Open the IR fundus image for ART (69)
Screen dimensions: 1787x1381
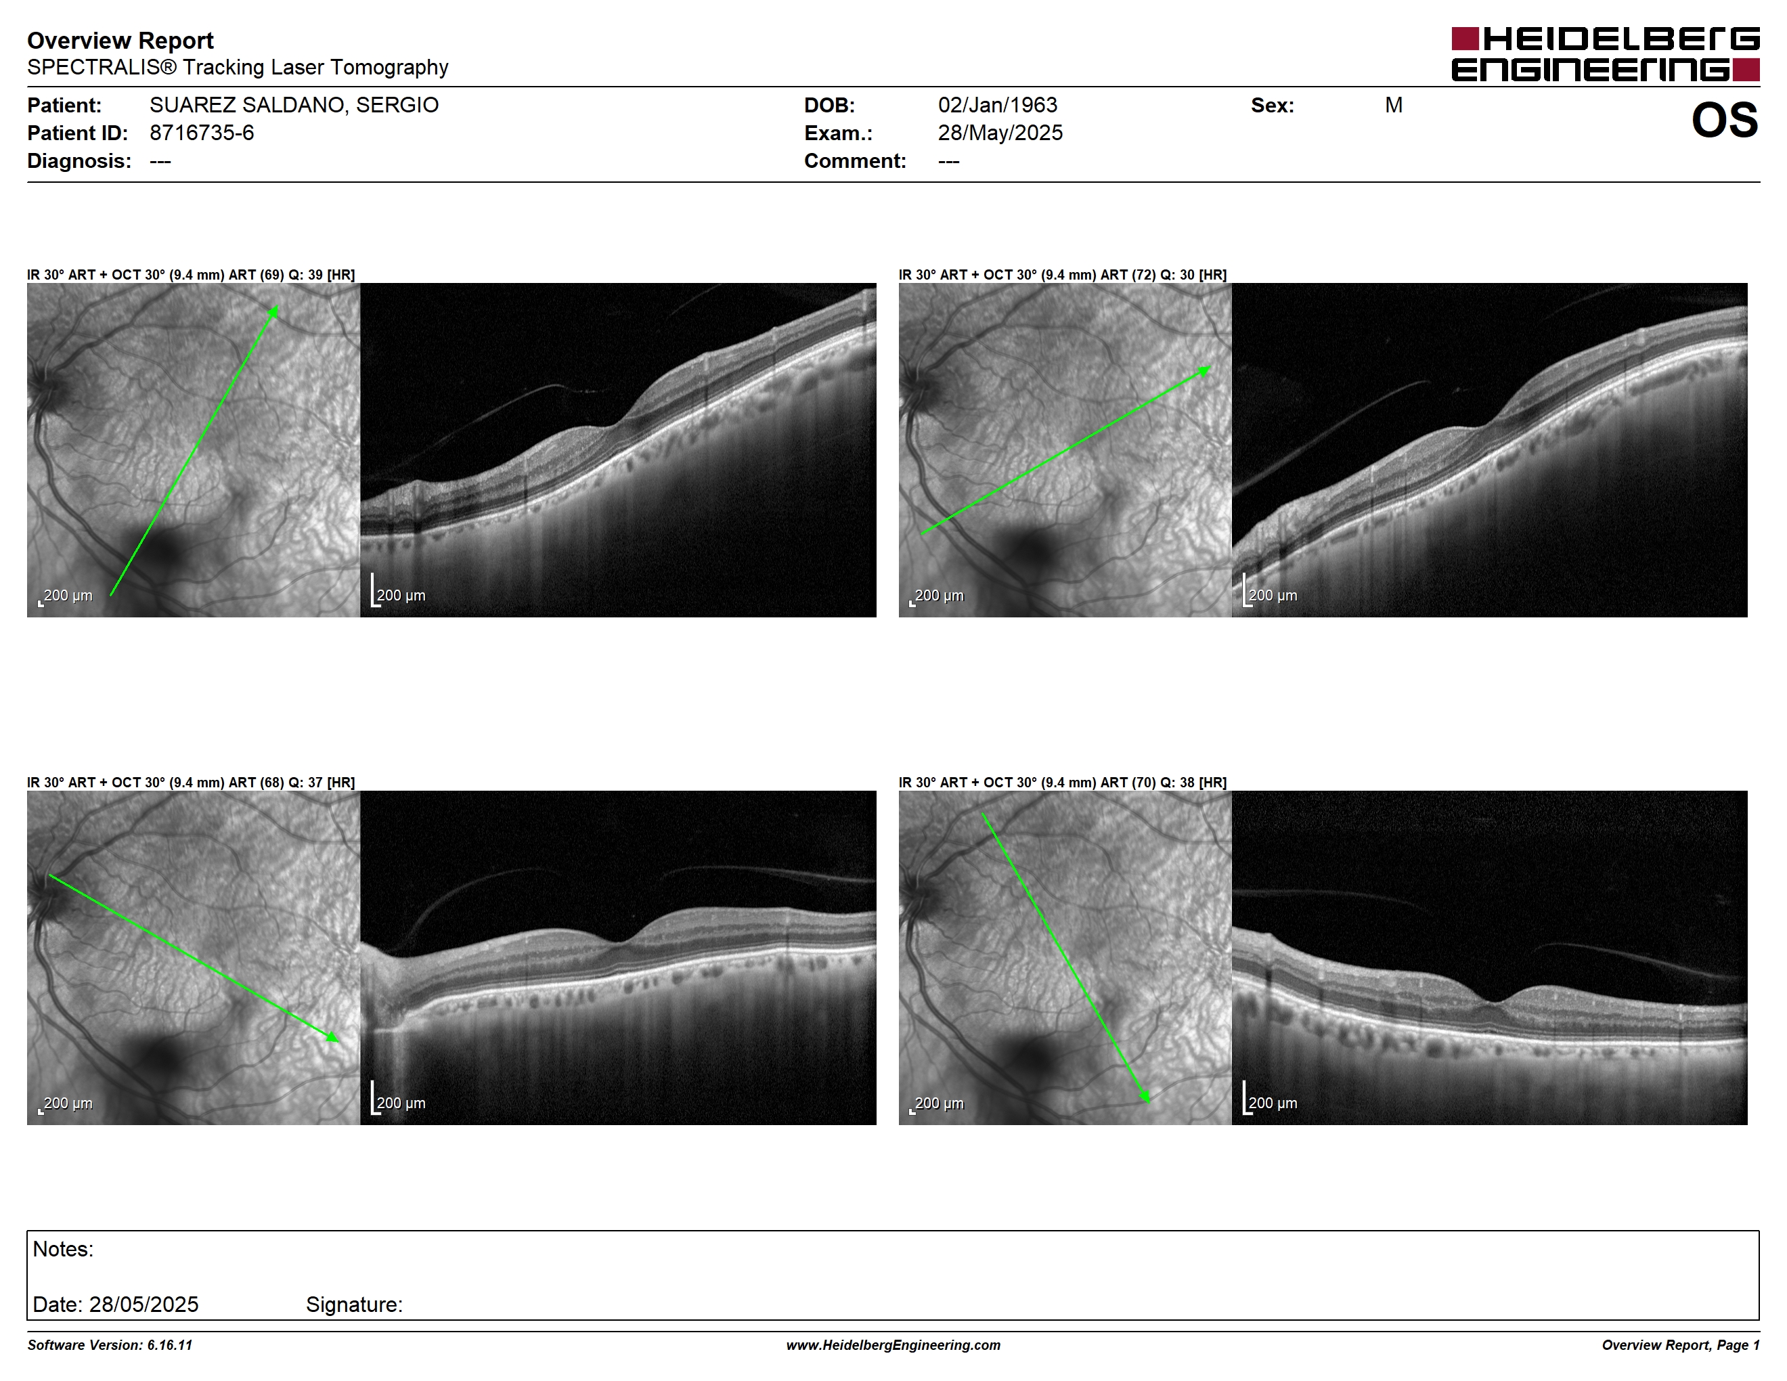[193, 450]
